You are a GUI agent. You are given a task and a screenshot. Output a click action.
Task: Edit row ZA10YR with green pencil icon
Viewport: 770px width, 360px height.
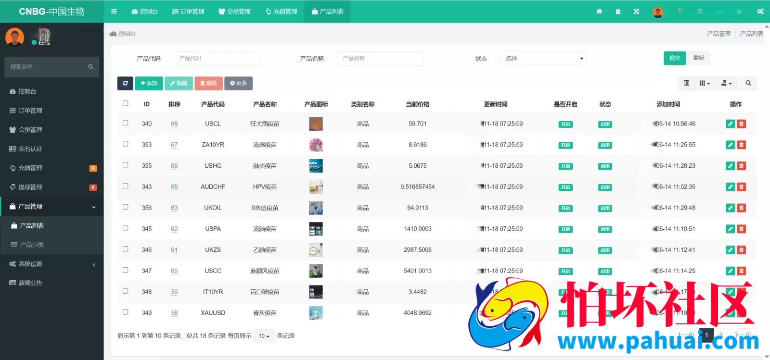731,145
